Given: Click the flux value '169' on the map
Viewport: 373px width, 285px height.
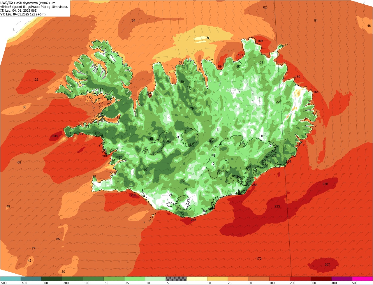Looking at the screenshot, I should coord(298,77).
